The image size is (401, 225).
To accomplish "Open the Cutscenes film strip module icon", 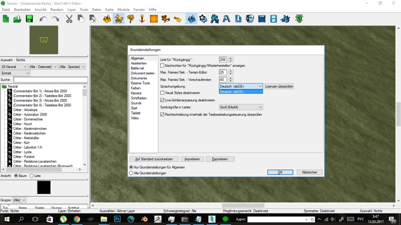I will (x=273, y=19).
